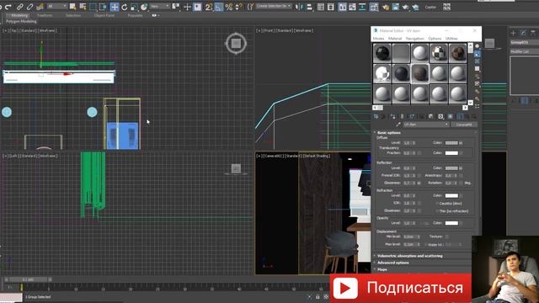The image size is (539, 303).
Task: Click the Select and Place tool icon
Action: click(x=144, y=7)
